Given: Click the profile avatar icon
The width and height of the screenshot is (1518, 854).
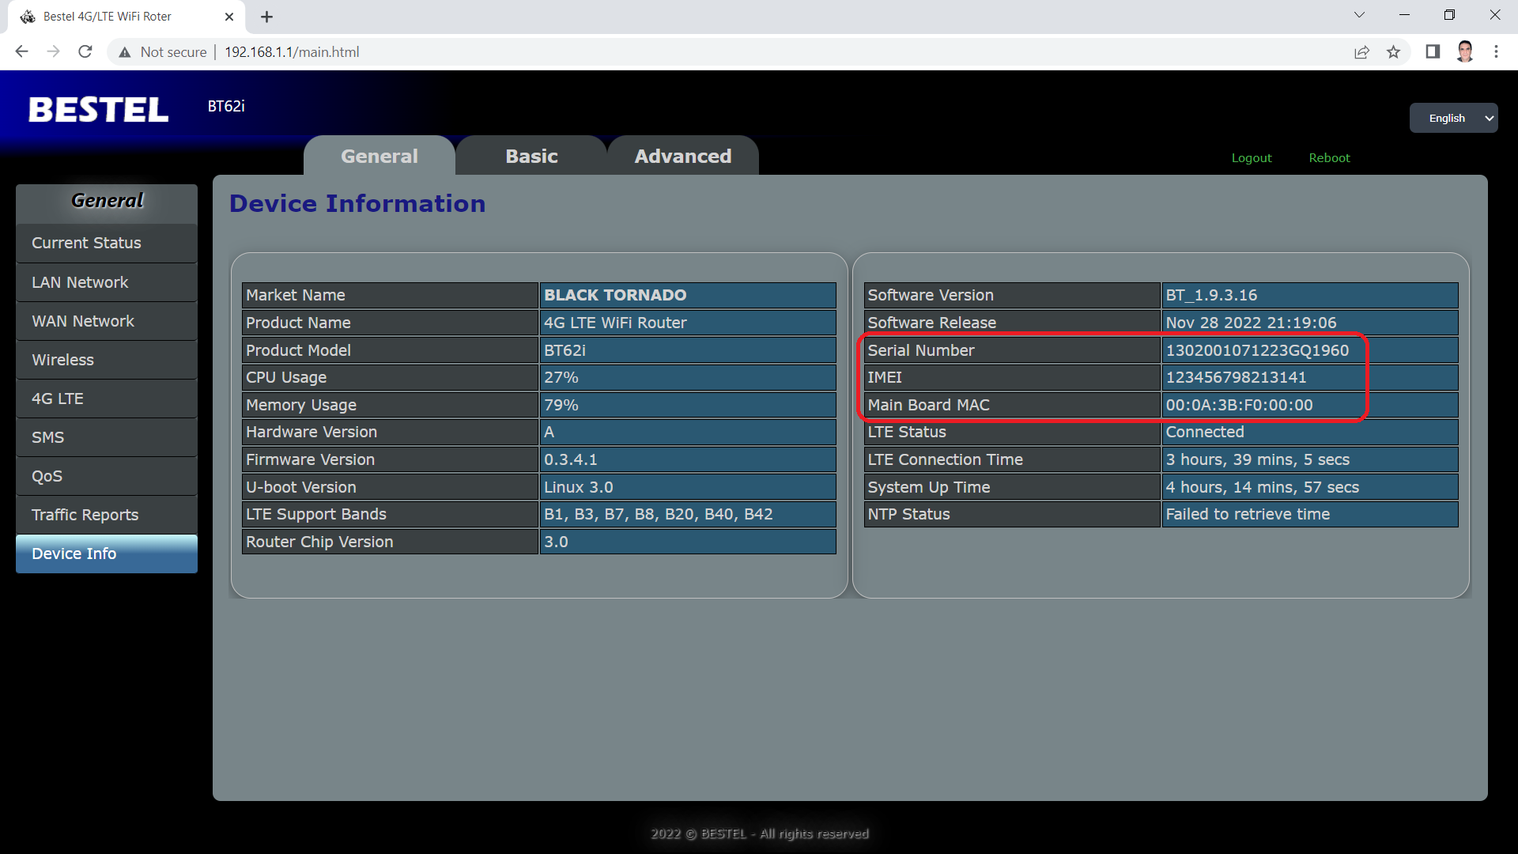Looking at the screenshot, I should pyautogui.click(x=1465, y=52).
